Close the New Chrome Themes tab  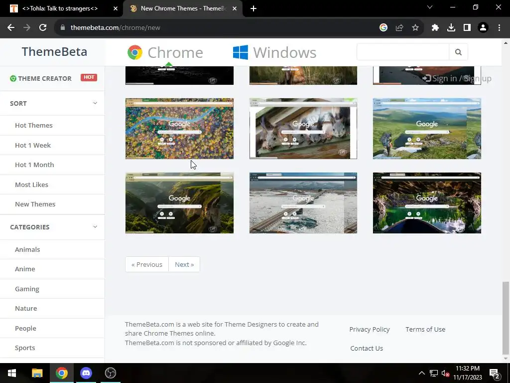(x=235, y=8)
